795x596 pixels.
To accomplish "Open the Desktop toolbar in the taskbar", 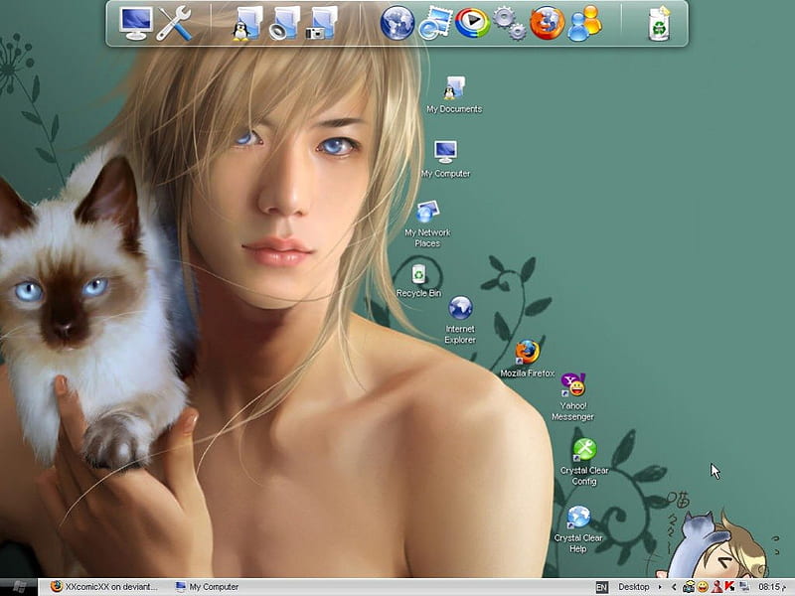I will (x=634, y=587).
